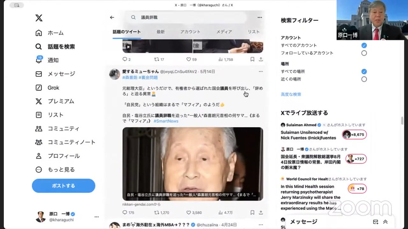Image resolution: width=408 pixels, height=229 pixels.
Task: Select すべての場所 radio option
Action: coord(364,71)
